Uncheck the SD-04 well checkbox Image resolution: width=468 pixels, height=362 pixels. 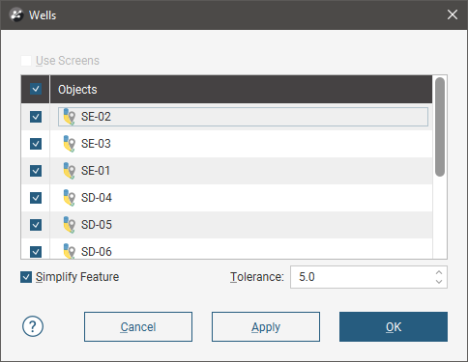click(36, 198)
